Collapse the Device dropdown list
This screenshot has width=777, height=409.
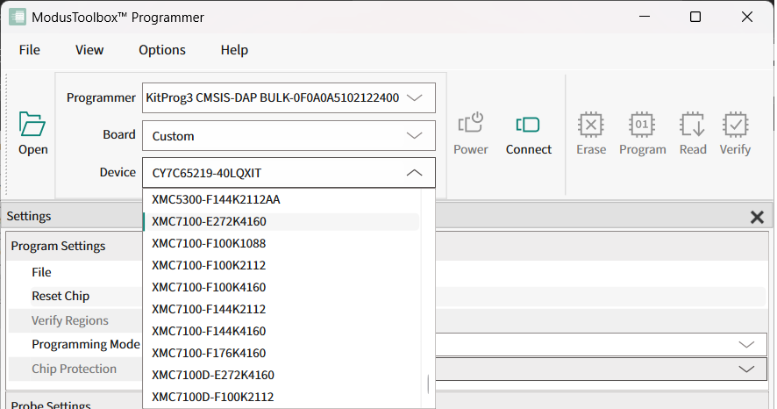(415, 173)
